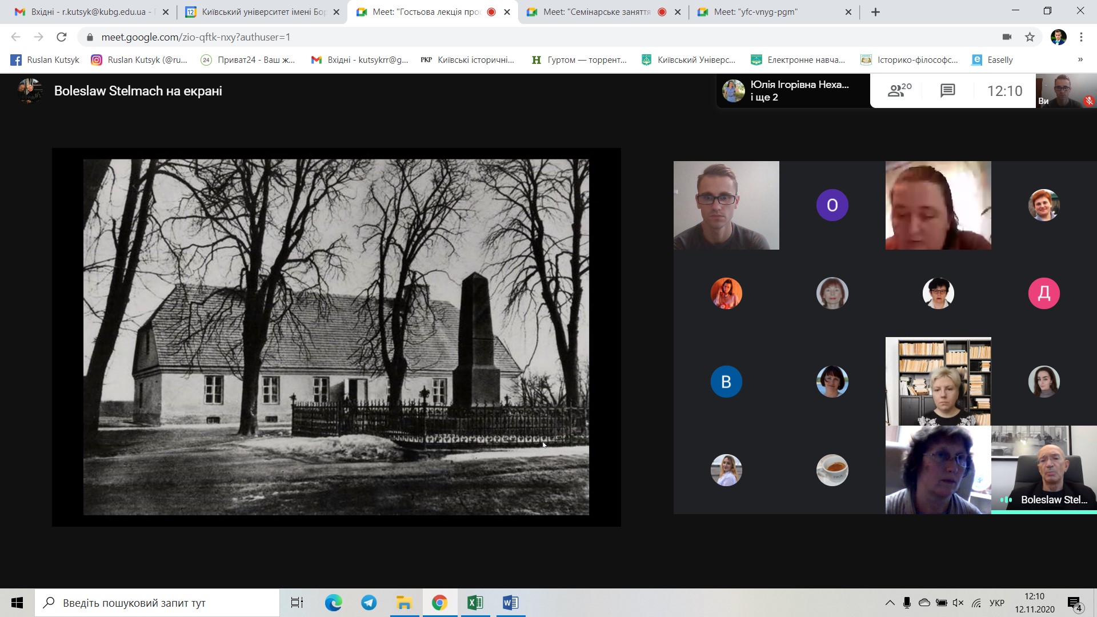The height and width of the screenshot is (617, 1097).
Task: Open the meeting chat icon
Action: pos(947,90)
